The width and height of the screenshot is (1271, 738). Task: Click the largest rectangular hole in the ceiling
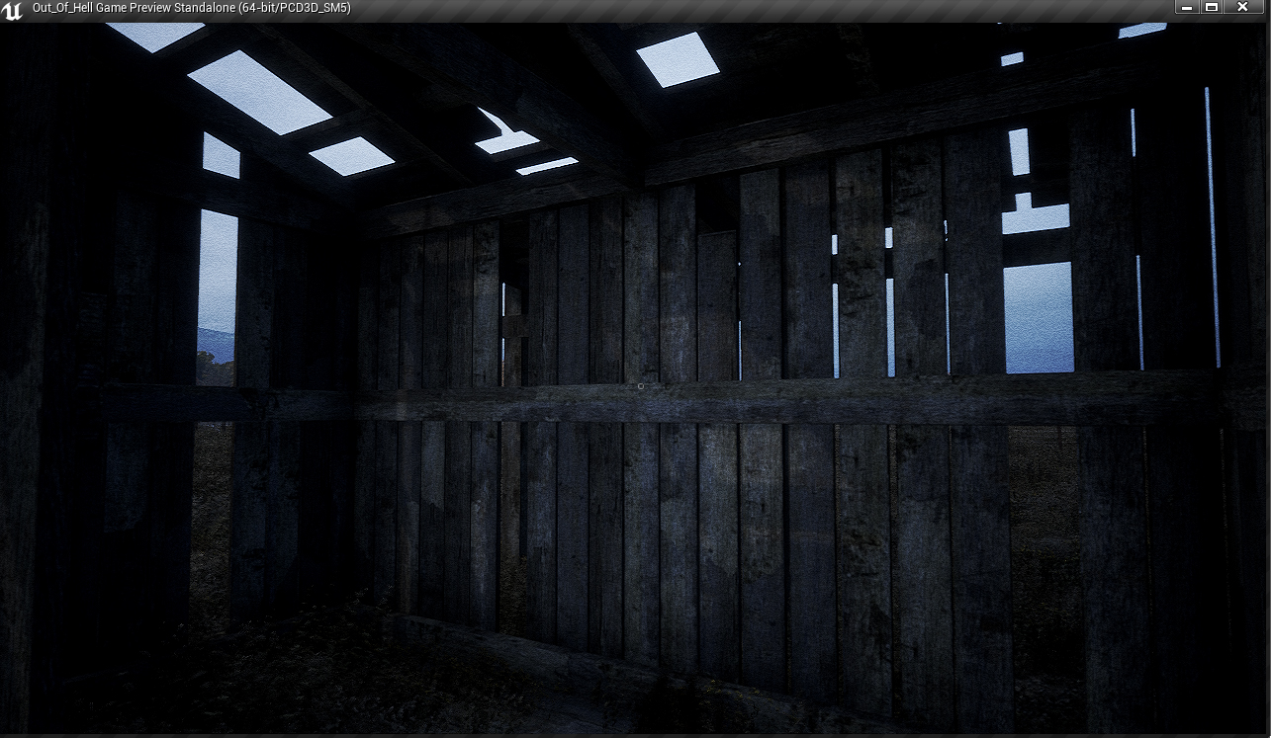pos(259,92)
